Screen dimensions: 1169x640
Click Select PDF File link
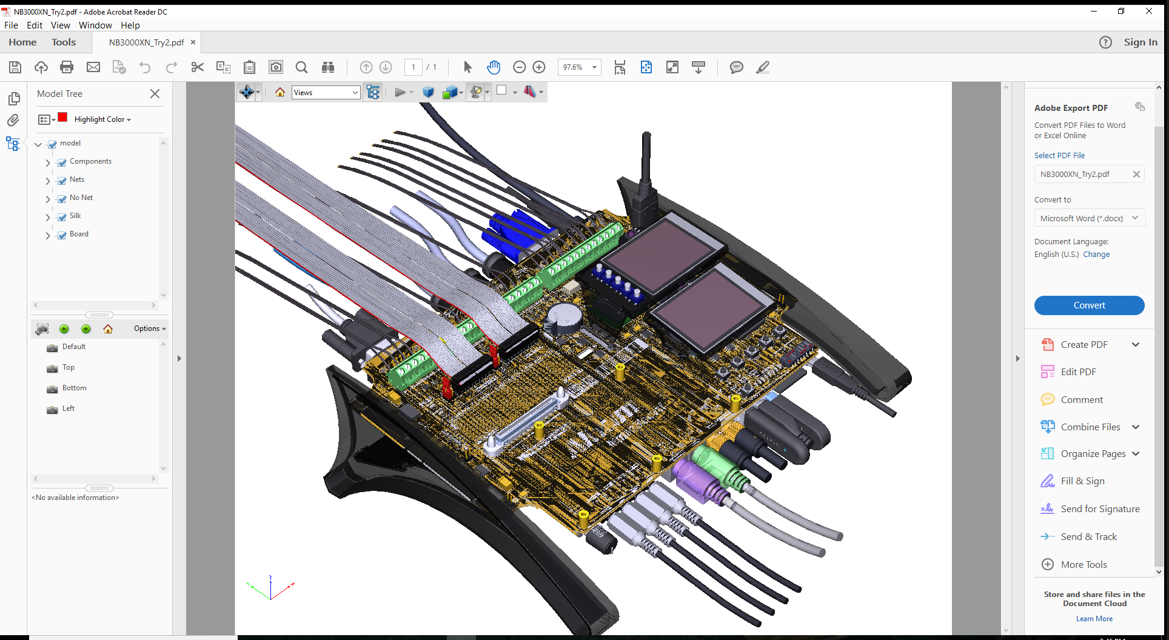click(1059, 156)
